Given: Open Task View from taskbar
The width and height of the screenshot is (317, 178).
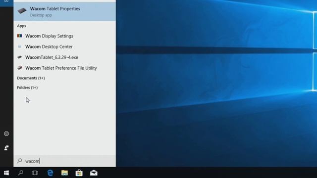Looking at the screenshot, I should coord(35,173).
